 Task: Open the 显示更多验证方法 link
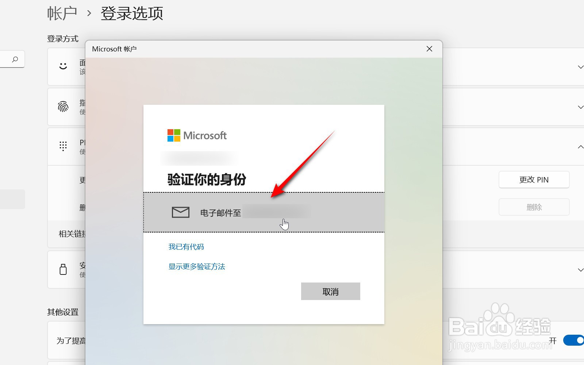click(x=197, y=266)
